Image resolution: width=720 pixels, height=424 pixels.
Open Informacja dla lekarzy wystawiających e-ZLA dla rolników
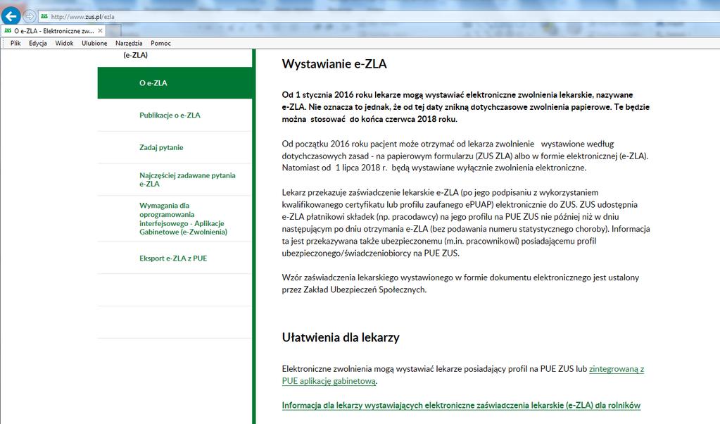point(461,405)
